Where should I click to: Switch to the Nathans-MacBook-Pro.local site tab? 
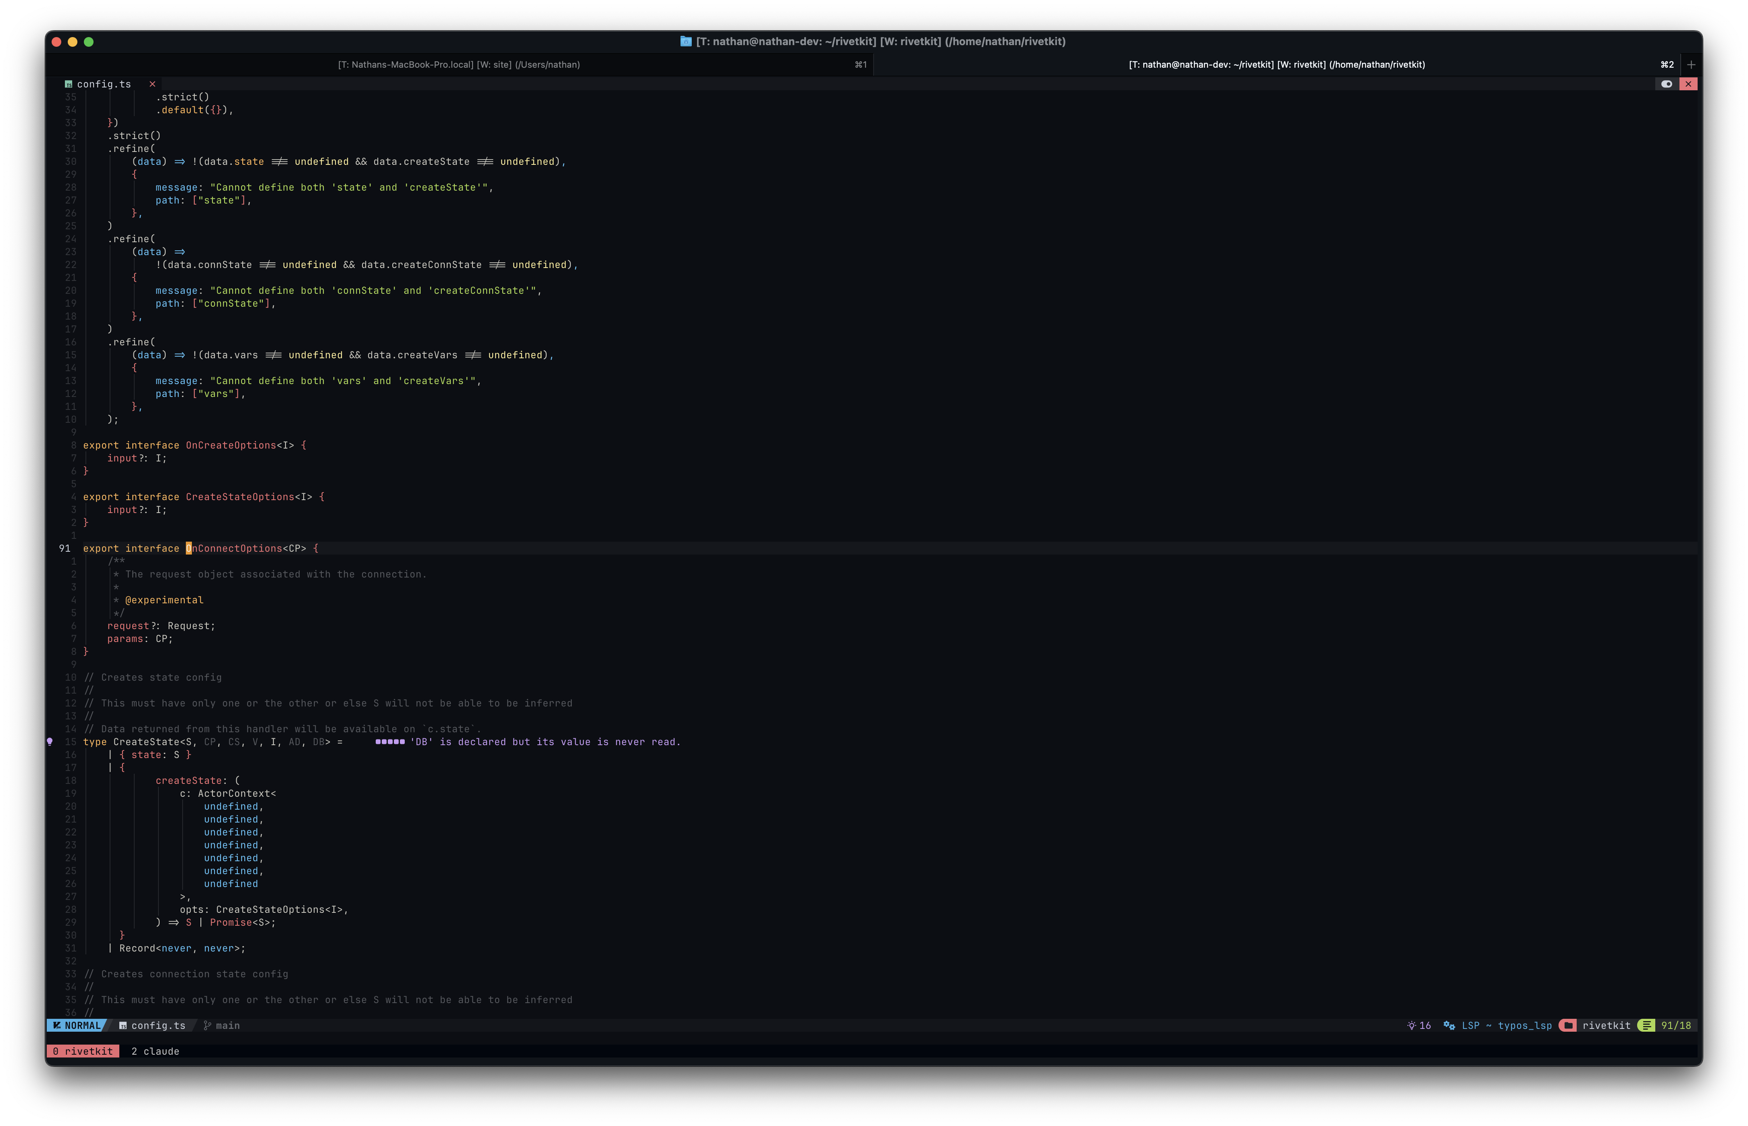tap(459, 64)
